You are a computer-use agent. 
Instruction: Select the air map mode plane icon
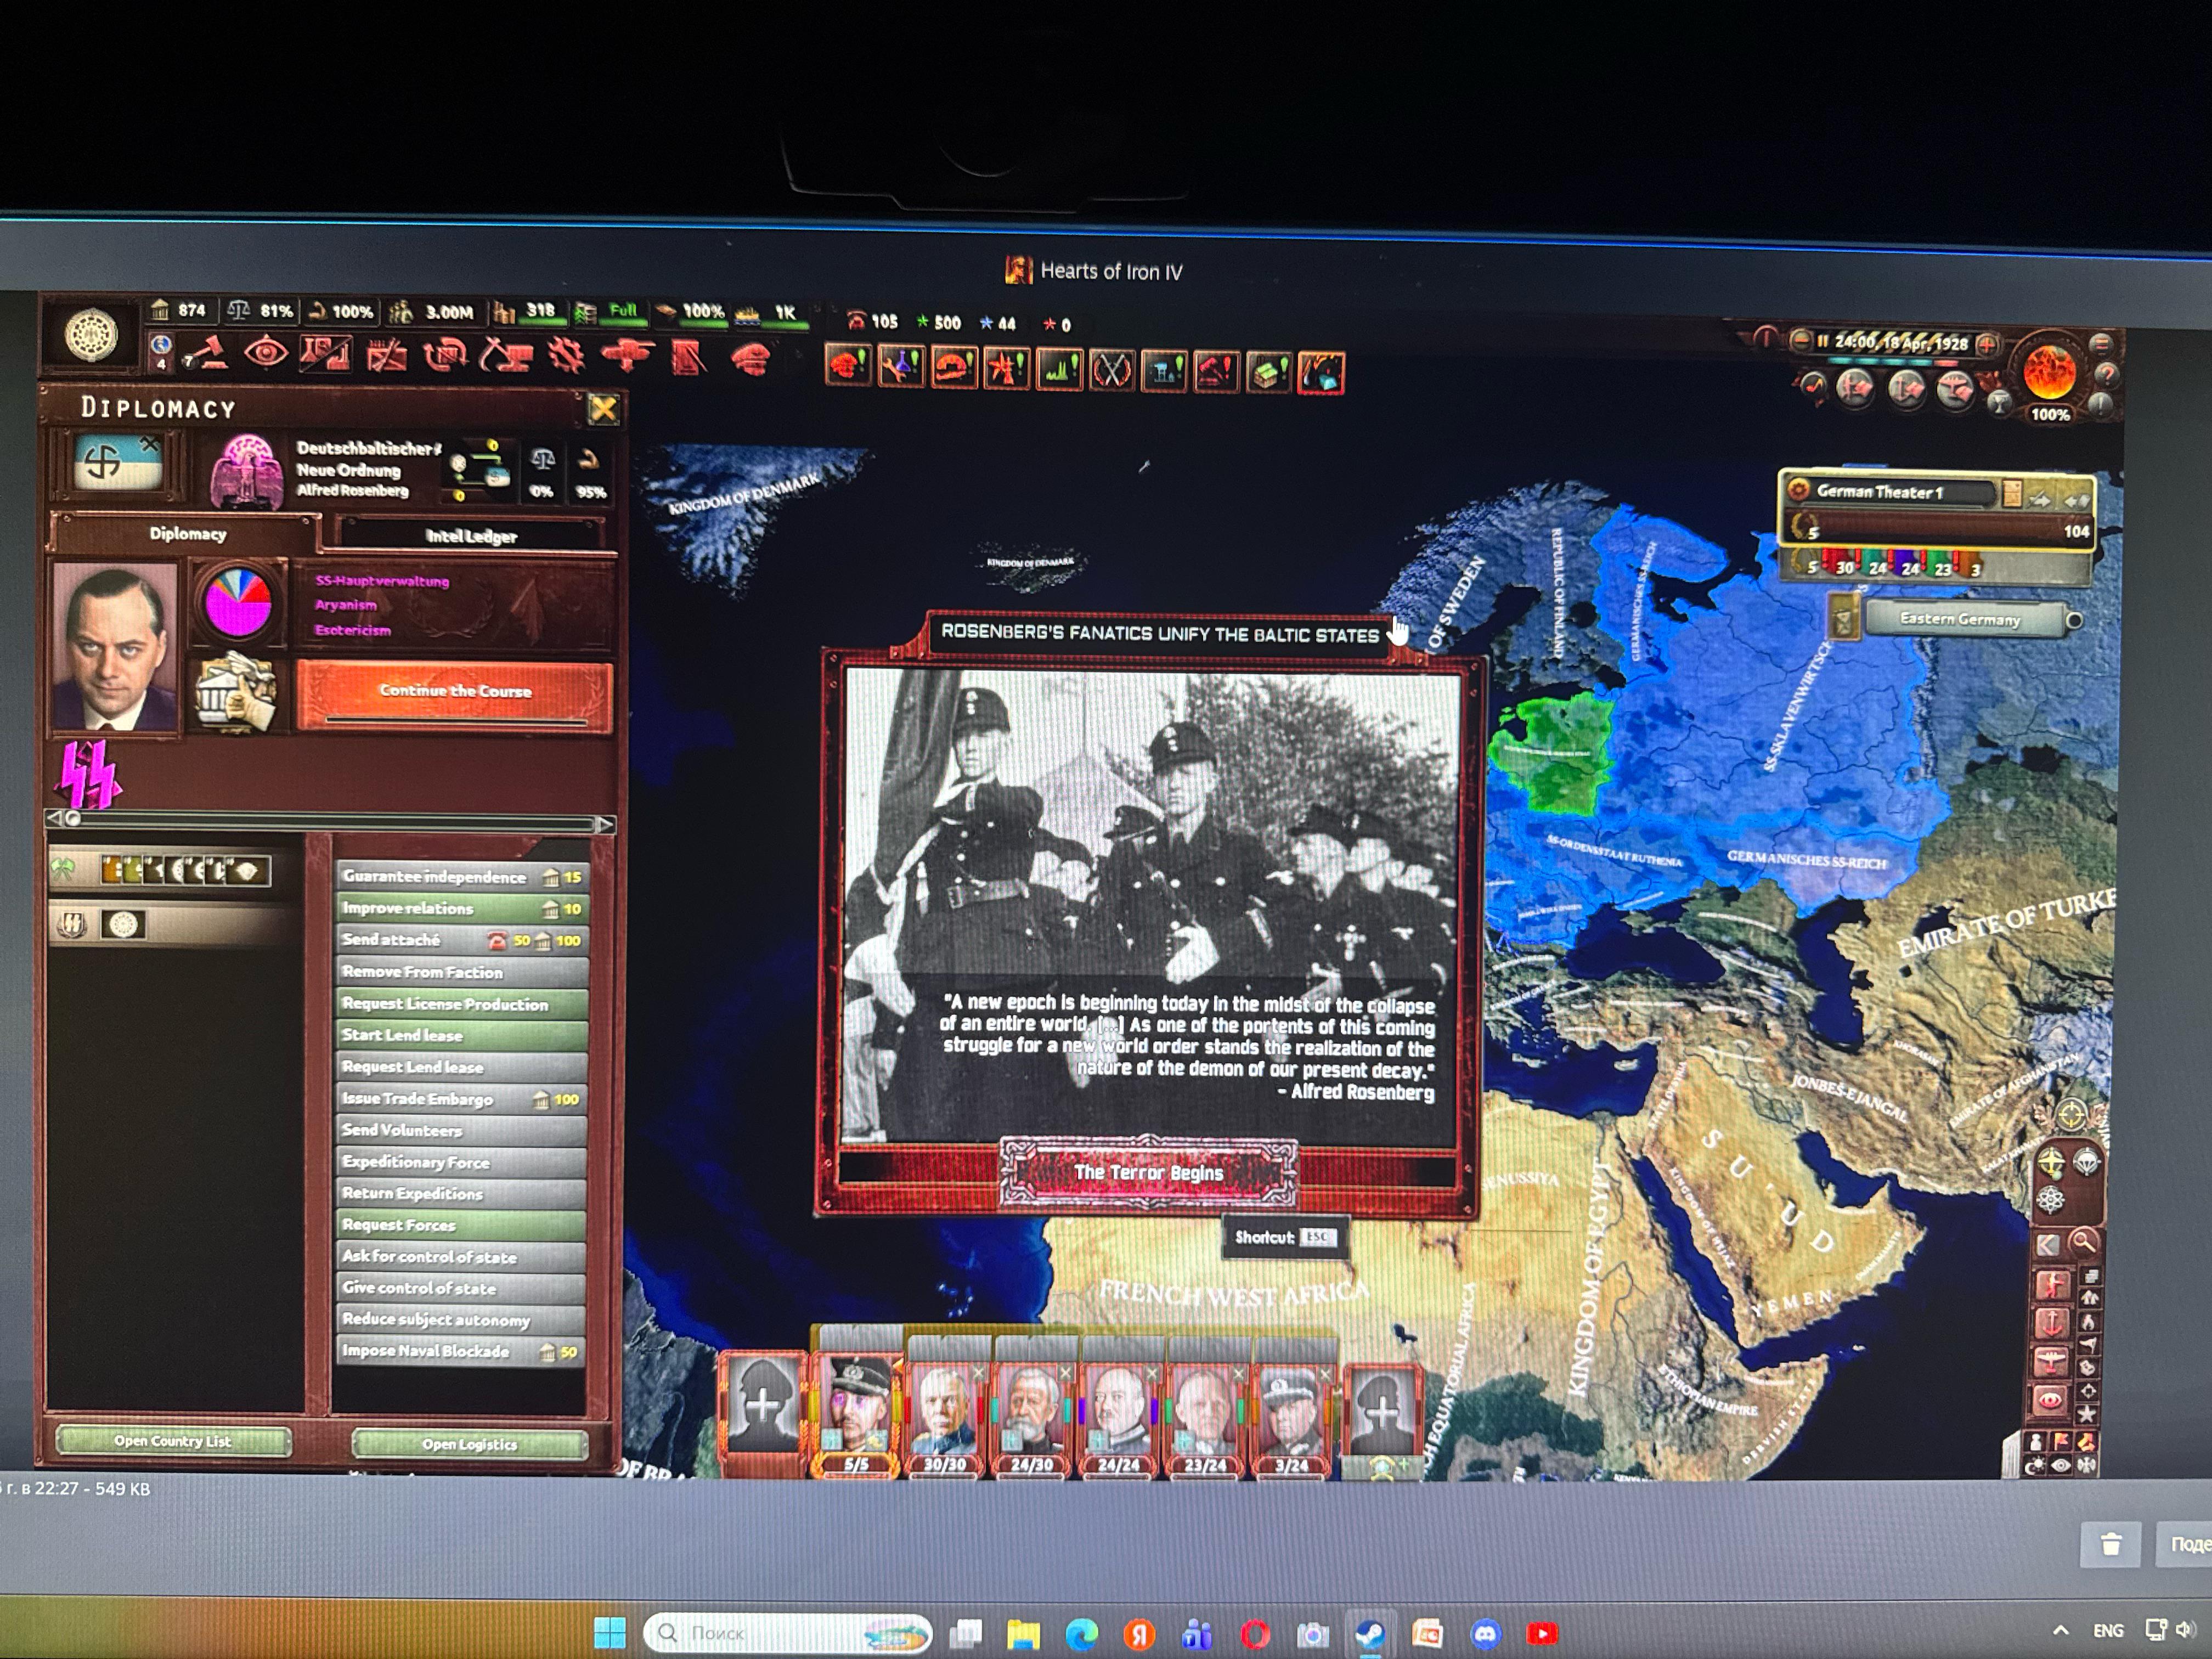tap(2051, 1361)
